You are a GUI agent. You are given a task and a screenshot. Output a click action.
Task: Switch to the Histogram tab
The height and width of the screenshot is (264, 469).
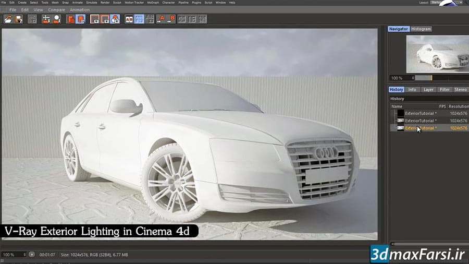421,29
